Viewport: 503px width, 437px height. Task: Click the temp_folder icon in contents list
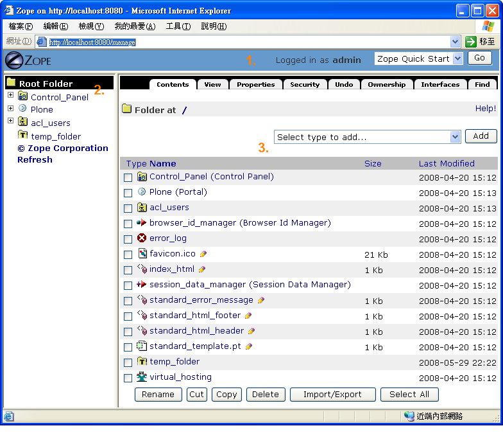(x=142, y=361)
